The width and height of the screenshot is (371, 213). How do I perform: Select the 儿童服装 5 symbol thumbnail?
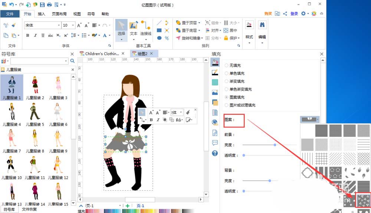click(35, 115)
